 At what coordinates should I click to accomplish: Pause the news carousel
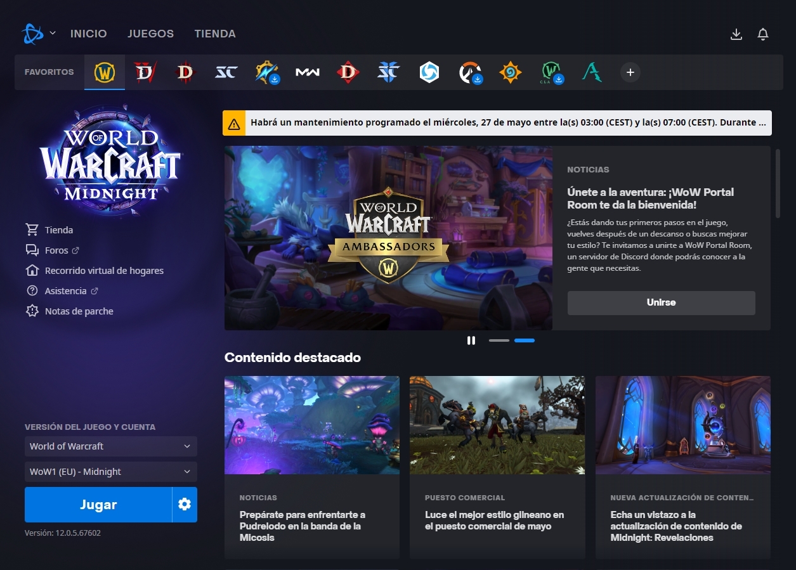point(471,340)
